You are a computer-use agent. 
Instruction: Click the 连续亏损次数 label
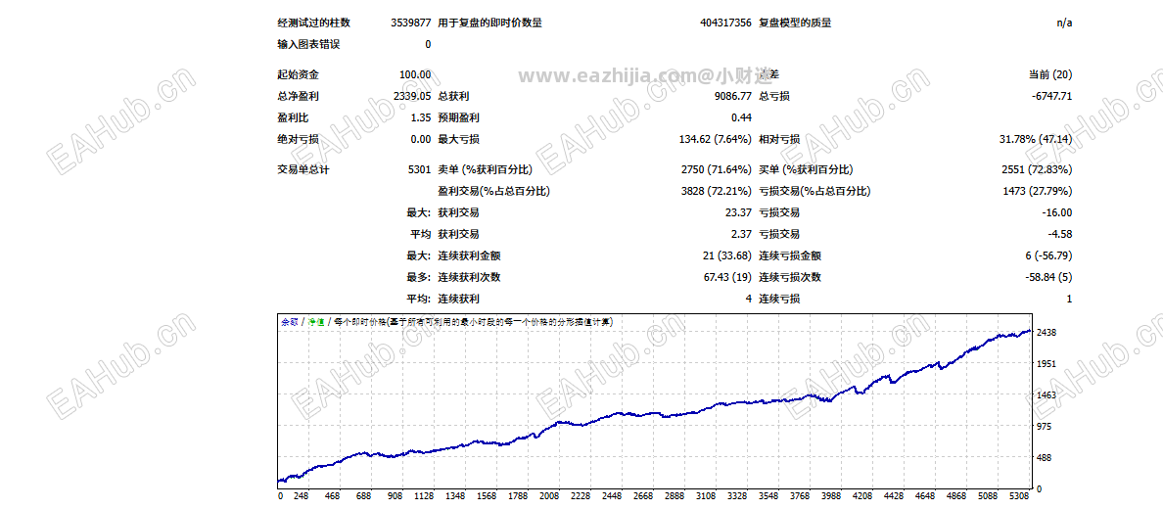[790, 277]
